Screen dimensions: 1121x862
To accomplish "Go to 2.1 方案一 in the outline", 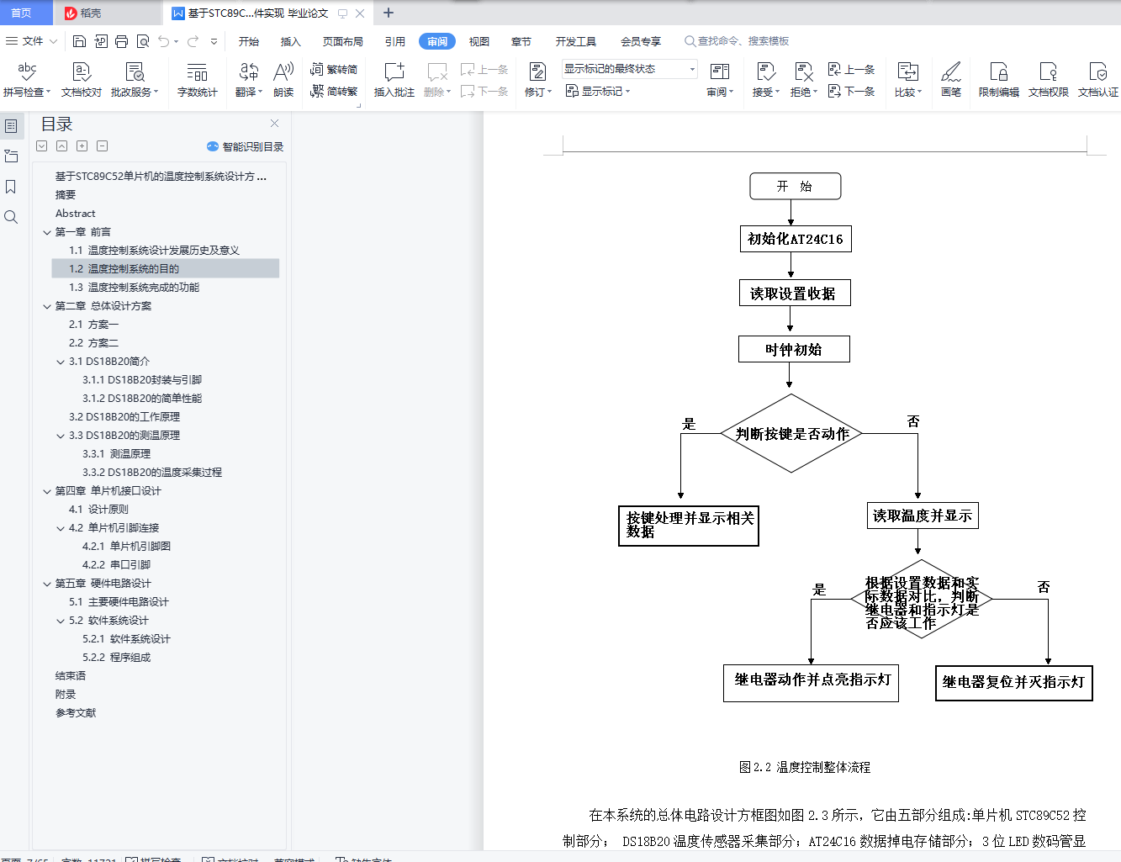I will 93,325.
